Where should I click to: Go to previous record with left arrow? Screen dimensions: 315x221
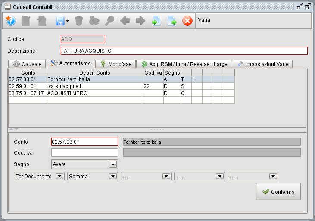(125, 21)
